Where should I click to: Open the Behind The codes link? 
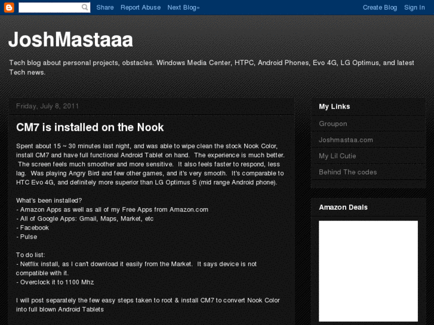(x=347, y=172)
